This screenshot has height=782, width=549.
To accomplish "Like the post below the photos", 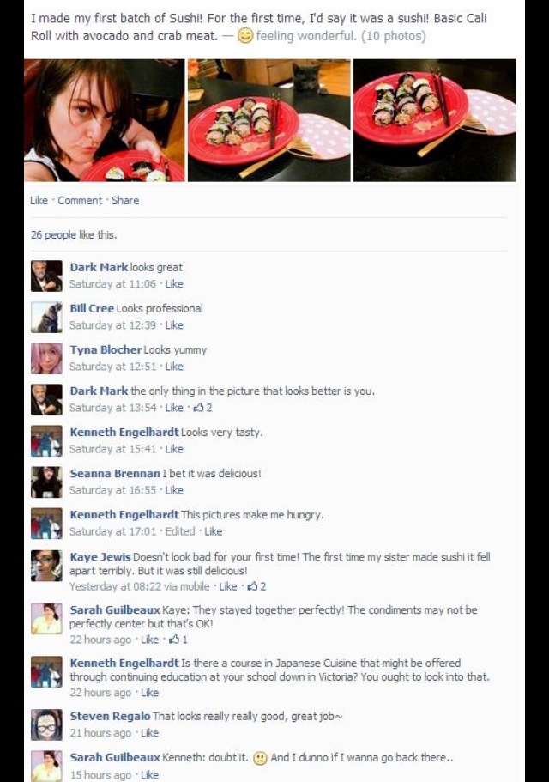I will pyautogui.click(x=39, y=201).
